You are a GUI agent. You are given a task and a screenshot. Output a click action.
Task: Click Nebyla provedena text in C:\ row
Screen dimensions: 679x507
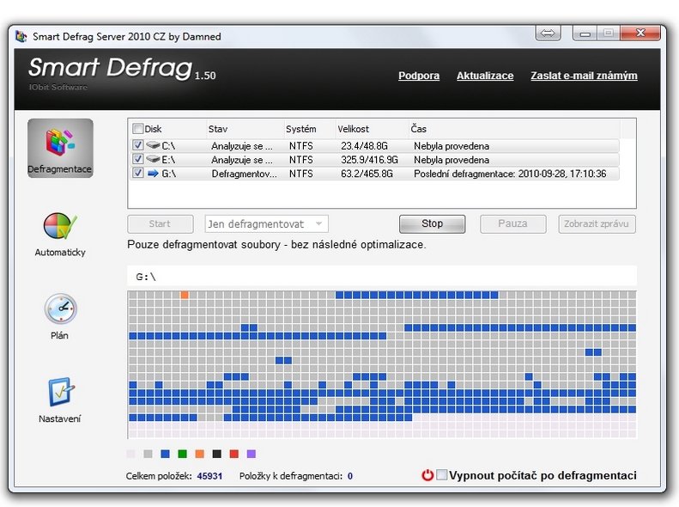(452, 146)
